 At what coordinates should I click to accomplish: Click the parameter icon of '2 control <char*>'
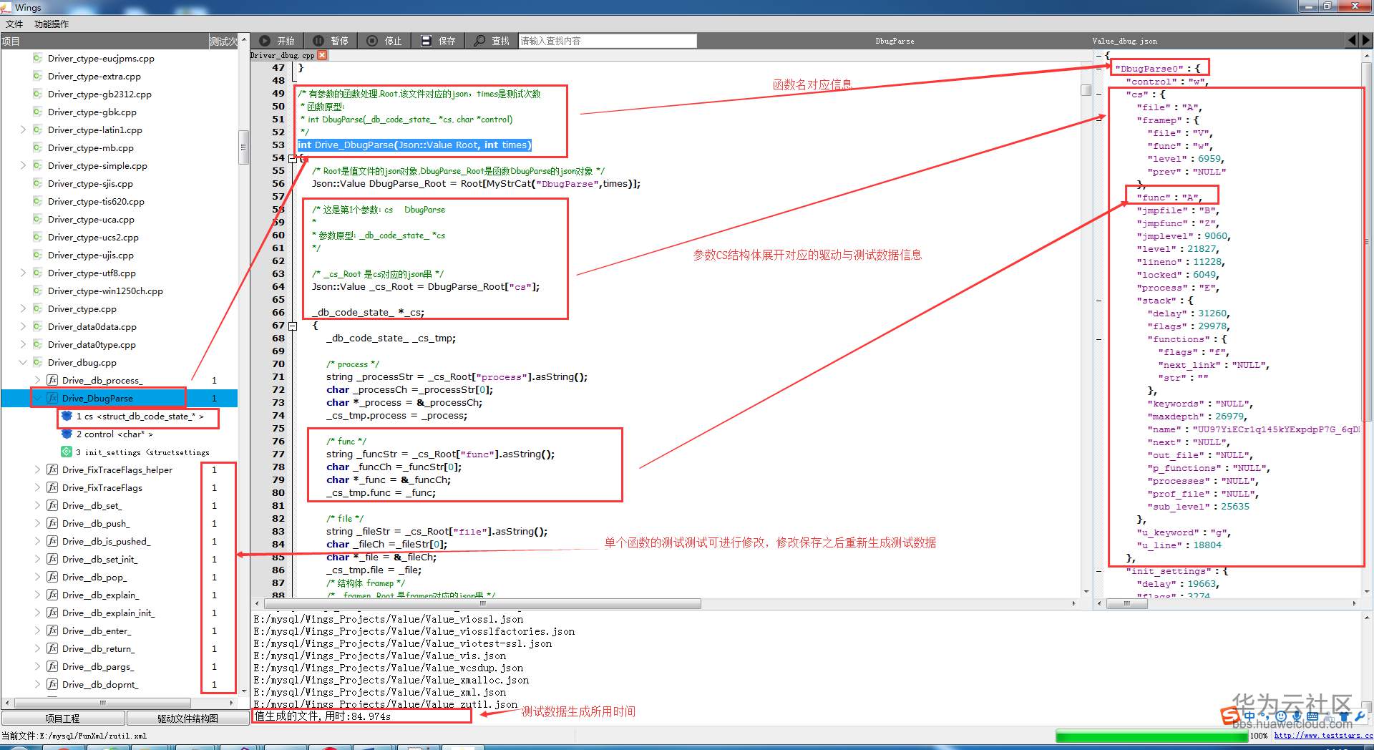[67, 434]
